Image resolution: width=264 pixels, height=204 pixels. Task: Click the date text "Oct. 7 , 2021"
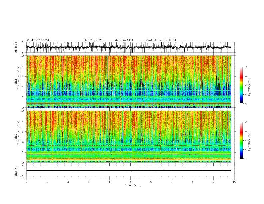[x=93, y=40]
